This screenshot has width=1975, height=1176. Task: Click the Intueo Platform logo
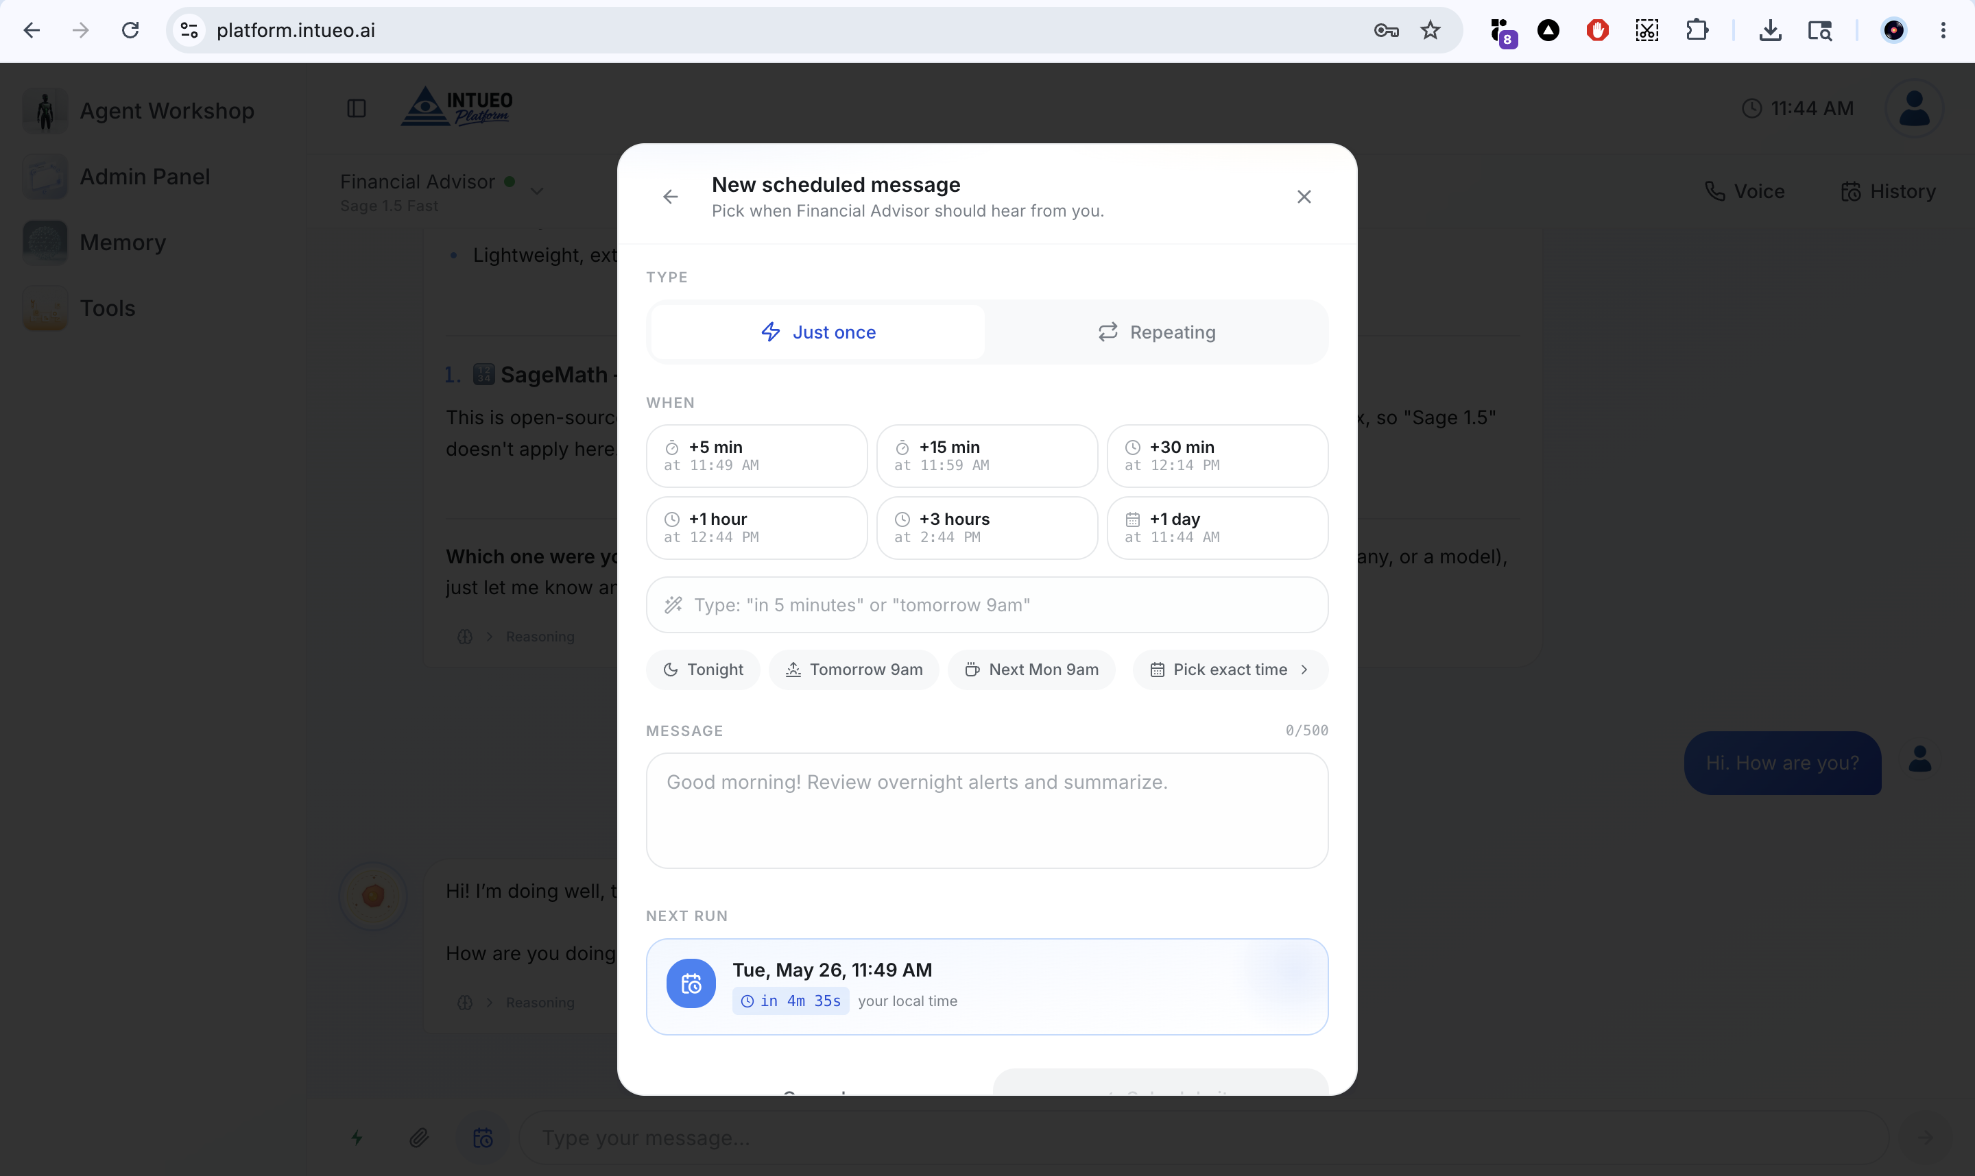pos(457,107)
